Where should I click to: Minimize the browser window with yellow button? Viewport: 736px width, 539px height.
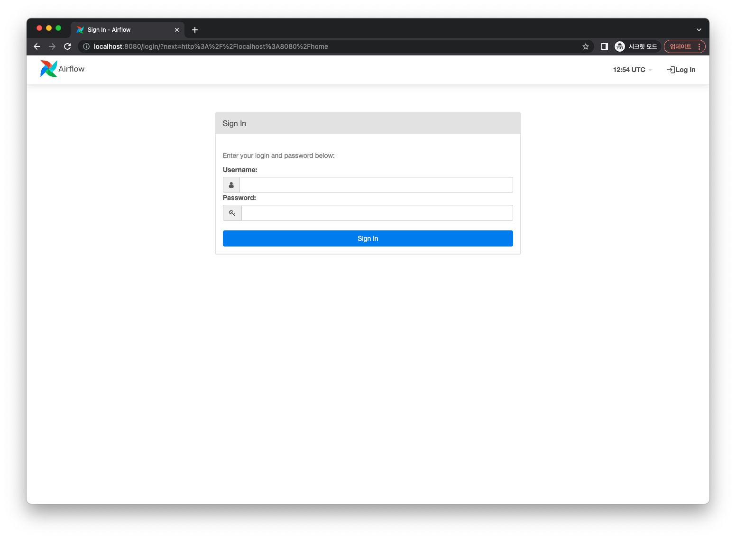(x=49, y=28)
